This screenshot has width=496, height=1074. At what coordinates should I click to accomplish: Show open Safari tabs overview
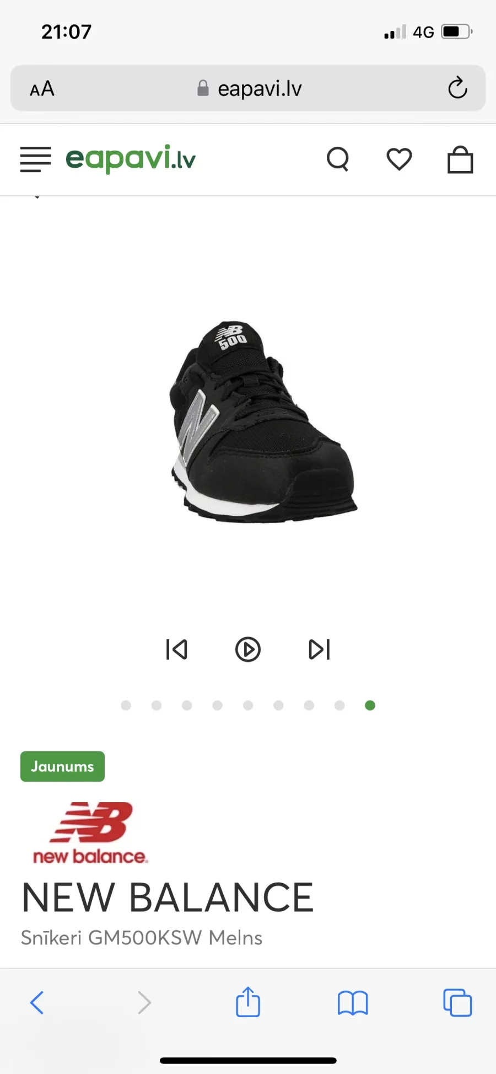coord(457,1002)
